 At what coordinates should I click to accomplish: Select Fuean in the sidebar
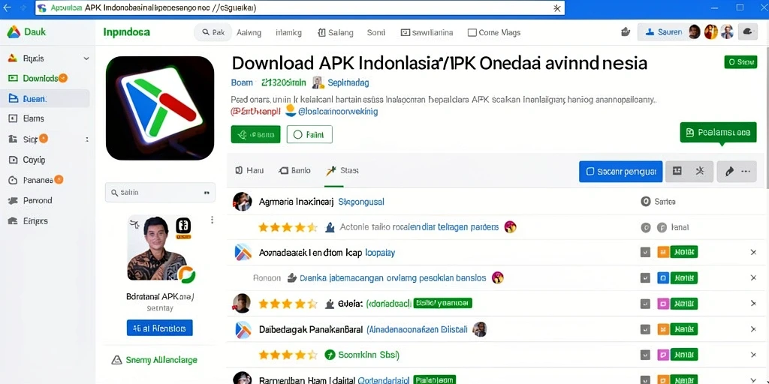click(44, 98)
